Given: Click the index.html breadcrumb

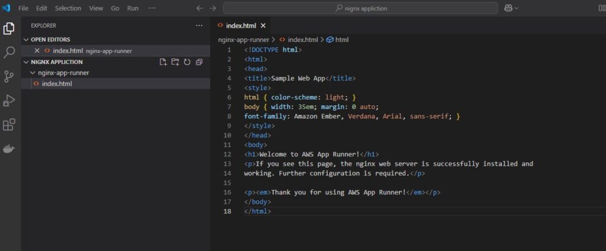Looking at the screenshot, I should (x=302, y=40).
